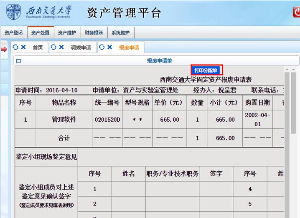The image size is (300, 218).
Task: Open the 资产登记 menu
Action: (13, 33)
